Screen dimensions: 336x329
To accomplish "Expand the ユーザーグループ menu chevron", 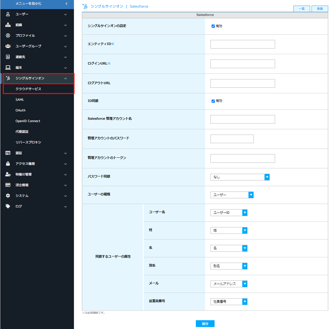I will pos(66,47).
